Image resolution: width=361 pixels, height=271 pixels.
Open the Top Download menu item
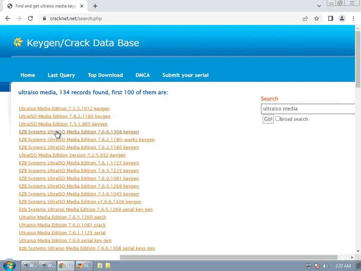pos(105,75)
